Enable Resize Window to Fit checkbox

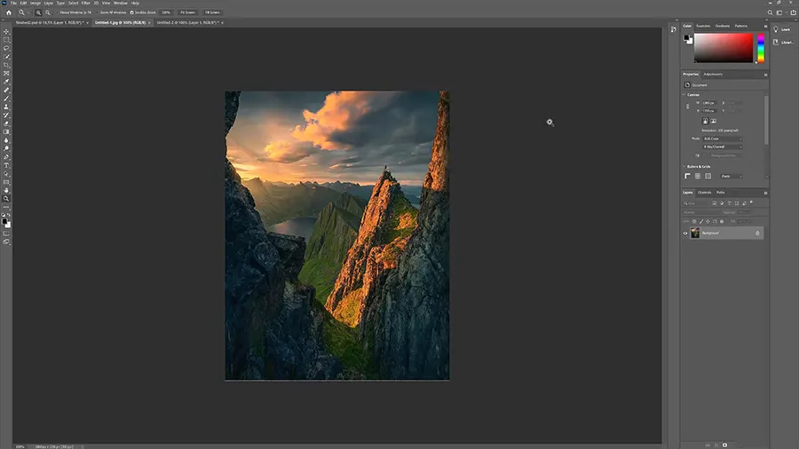click(x=57, y=12)
